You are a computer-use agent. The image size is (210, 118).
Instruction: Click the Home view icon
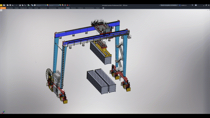click(x=20, y=5)
